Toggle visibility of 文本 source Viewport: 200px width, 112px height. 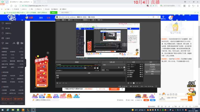[140, 69]
